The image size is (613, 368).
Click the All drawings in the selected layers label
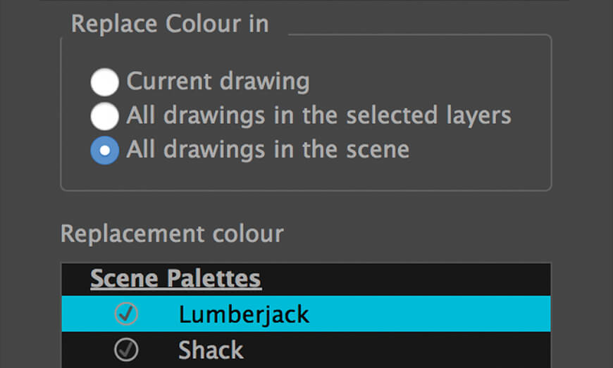pyautogui.click(x=318, y=116)
